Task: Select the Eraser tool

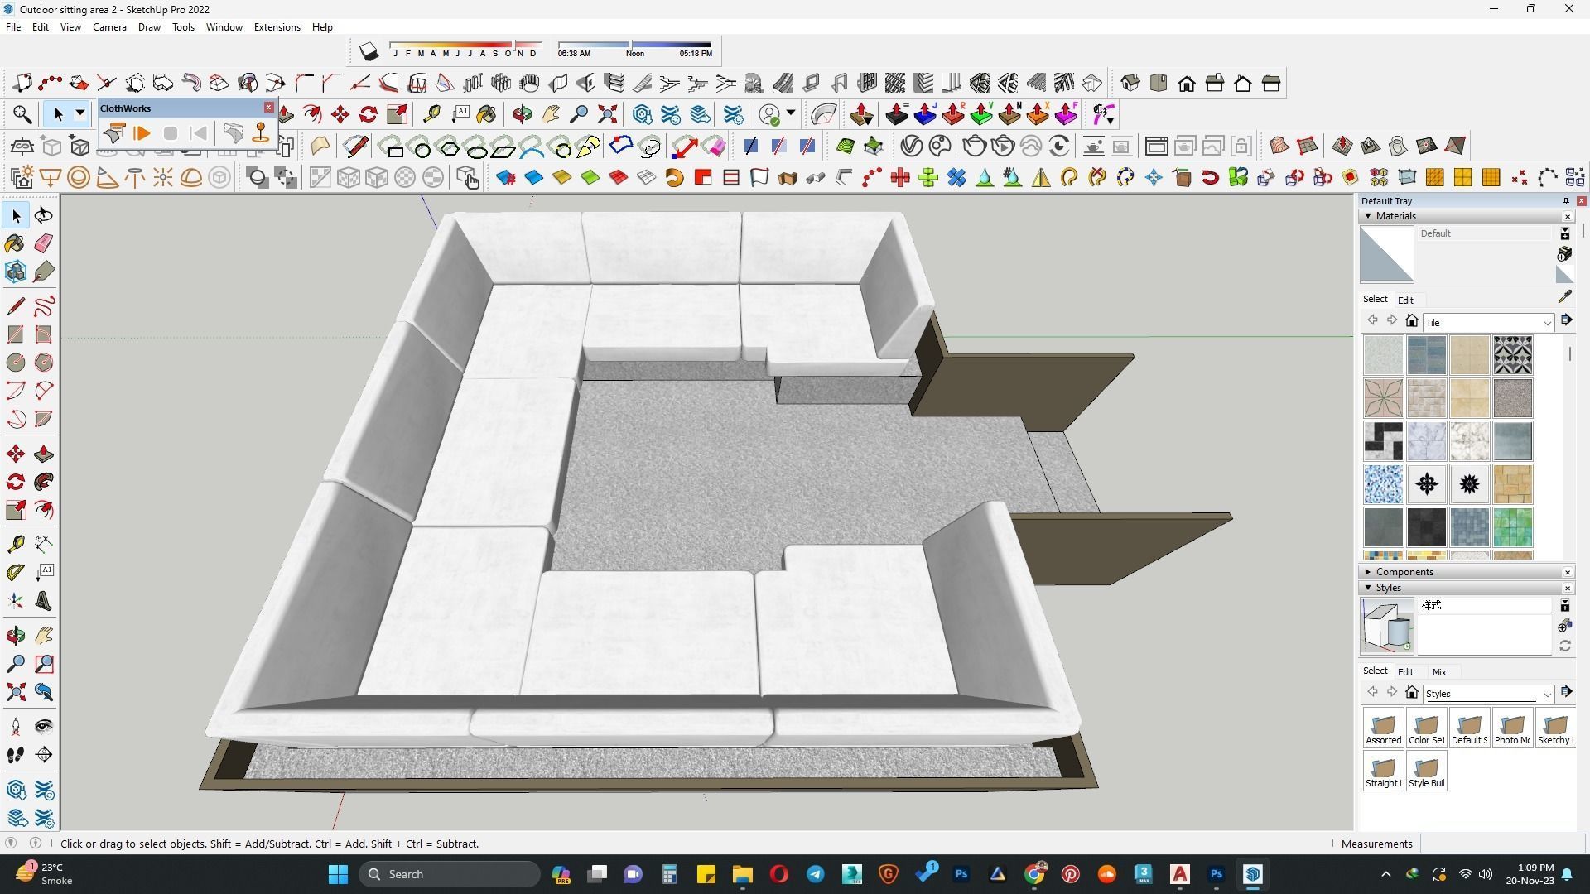Action: pyautogui.click(x=44, y=243)
